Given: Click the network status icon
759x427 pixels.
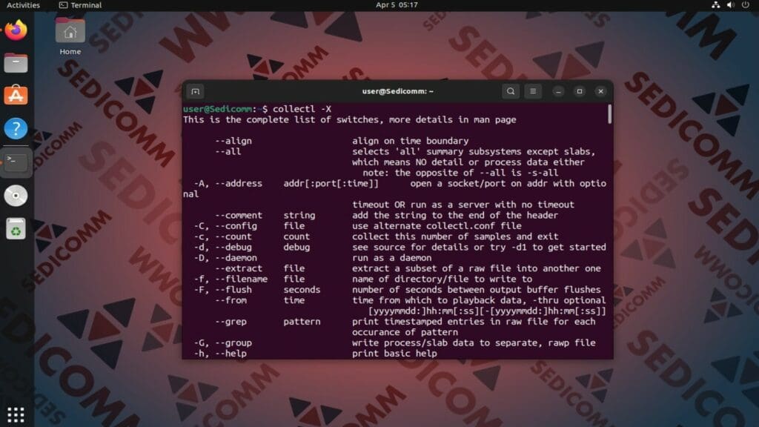Looking at the screenshot, I should point(715,5).
